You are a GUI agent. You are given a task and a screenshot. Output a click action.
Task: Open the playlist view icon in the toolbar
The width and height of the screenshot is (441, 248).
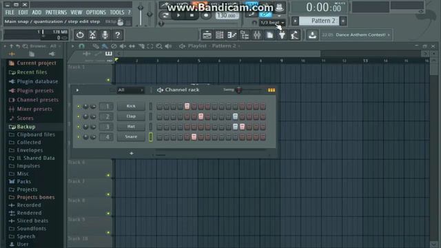pos(207,35)
